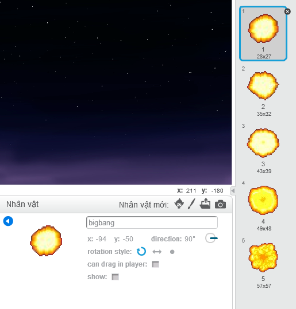This screenshot has width=296, height=309.
Task: Select the paint new sprite brush icon
Action: pos(191,204)
